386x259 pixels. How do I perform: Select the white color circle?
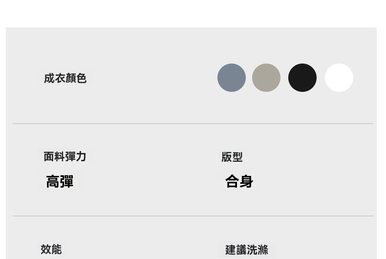pyautogui.click(x=339, y=78)
